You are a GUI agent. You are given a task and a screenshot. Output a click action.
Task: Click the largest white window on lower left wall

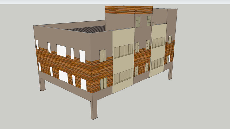coord(63,76)
